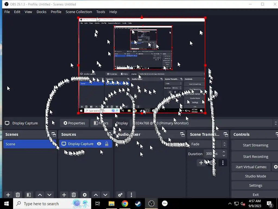Screen dimensions: 278x209
Task: Move source down arrow in Sources dock
Action: 105,195
